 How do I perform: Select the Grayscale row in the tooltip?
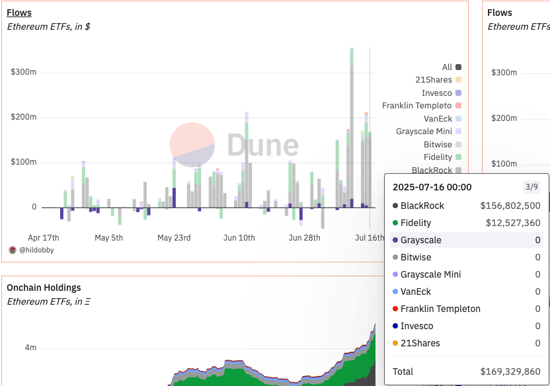[467, 240]
